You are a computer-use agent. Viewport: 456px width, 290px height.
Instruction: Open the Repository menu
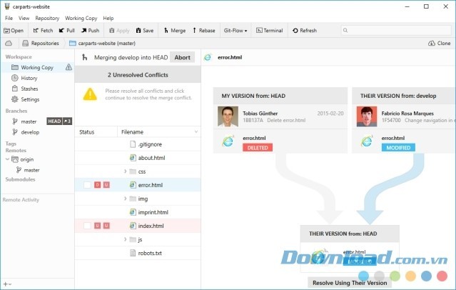(x=47, y=18)
